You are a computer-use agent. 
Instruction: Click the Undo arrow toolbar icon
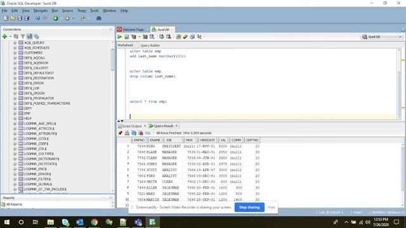(38, 18)
